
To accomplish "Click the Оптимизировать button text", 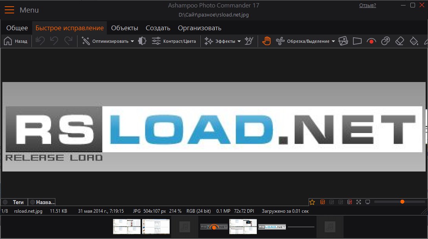I will click(110, 42).
